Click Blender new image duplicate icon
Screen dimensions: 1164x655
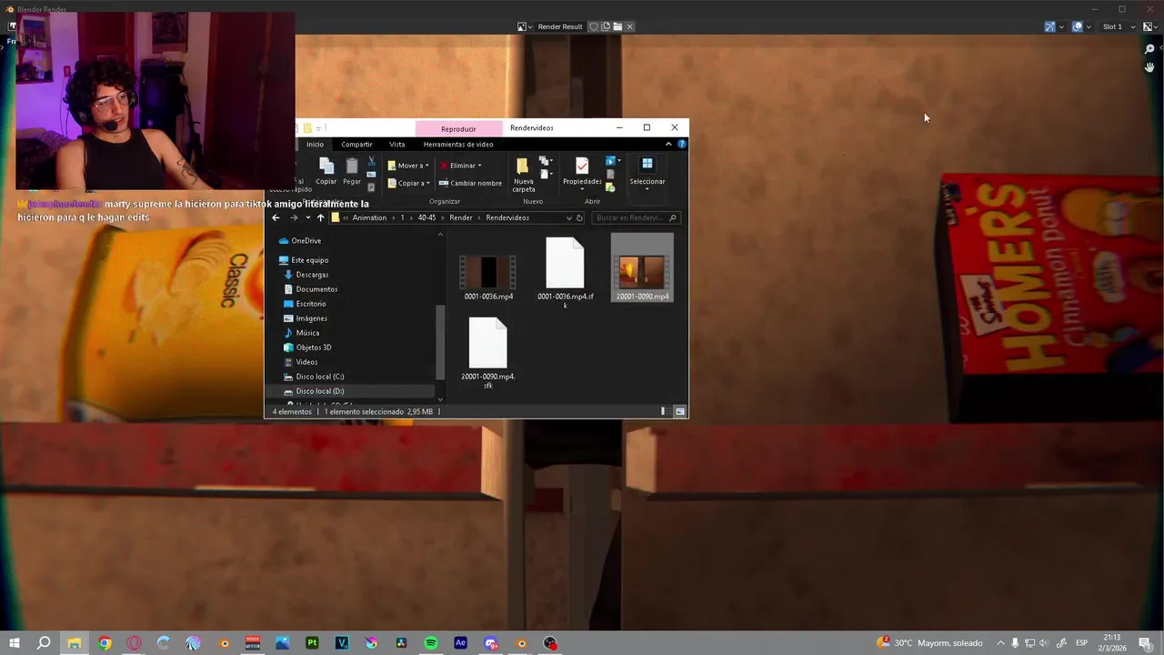[606, 26]
